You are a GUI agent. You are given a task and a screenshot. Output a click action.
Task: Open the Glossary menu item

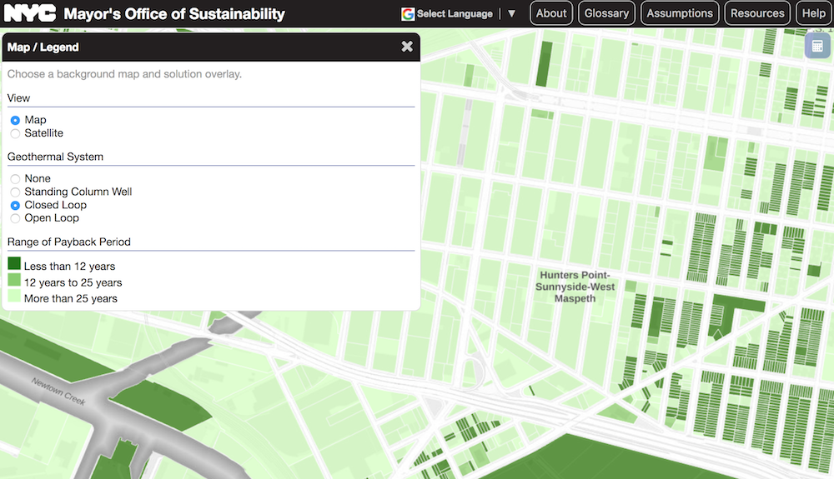(x=606, y=13)
